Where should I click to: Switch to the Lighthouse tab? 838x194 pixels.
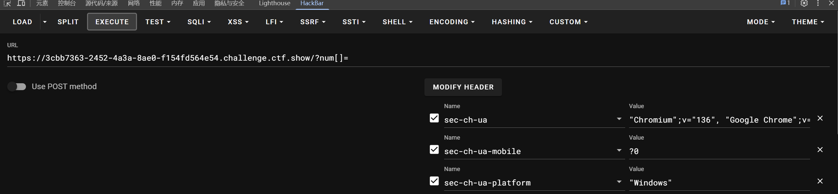tap(274, 3)
